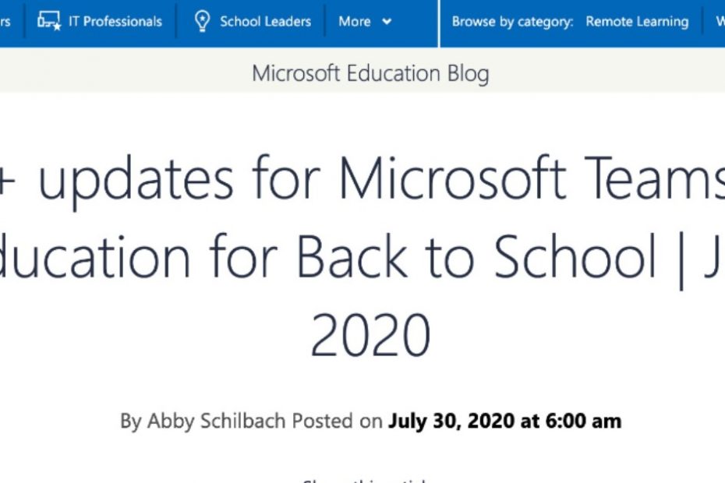Click the 2020 in the article title
The width and height of the screenshot is (725, 483).
[x=370, y=335]
